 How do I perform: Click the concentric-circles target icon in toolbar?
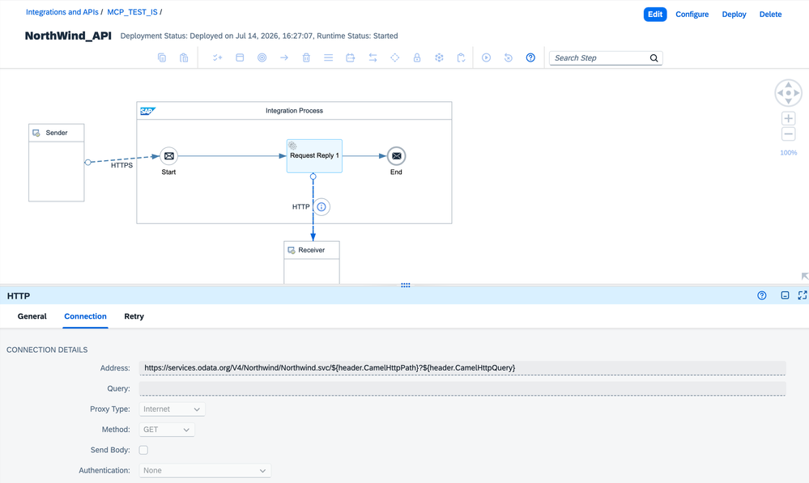262,57
